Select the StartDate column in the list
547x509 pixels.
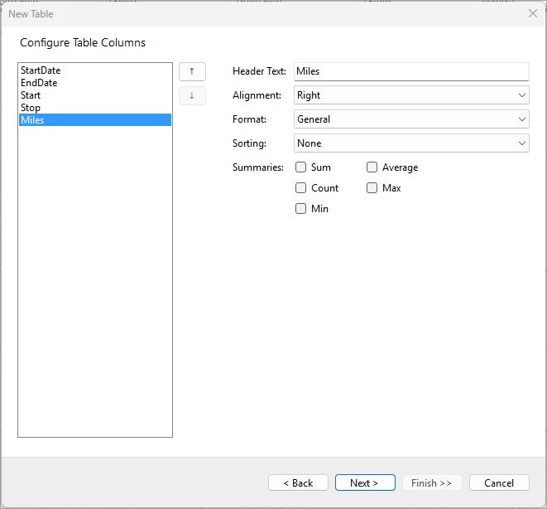95,70
